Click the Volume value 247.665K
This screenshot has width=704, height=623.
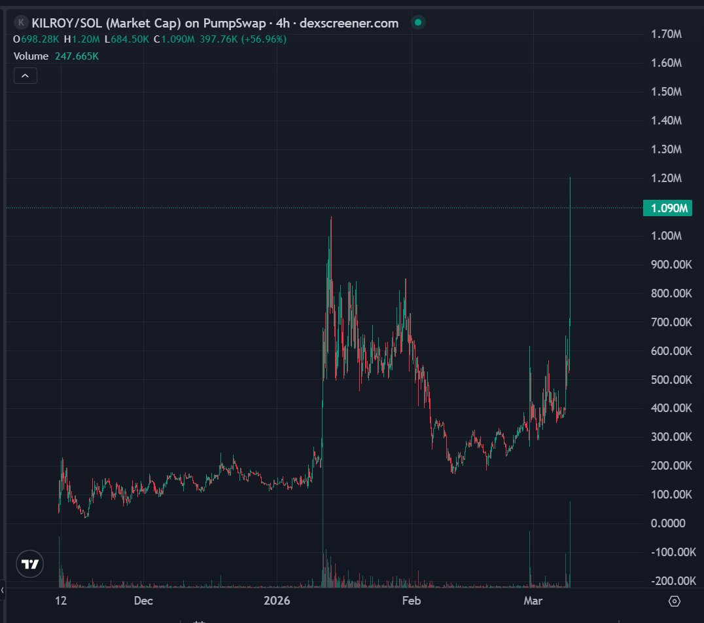[x=77, y=56]
